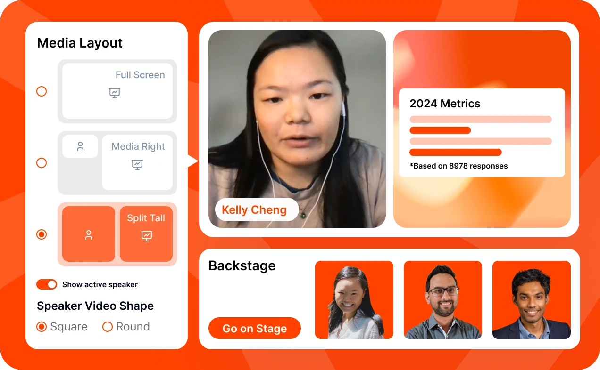Click Kelly Cheng's speaker video tile
600x370 pixels.
(297, 129)
